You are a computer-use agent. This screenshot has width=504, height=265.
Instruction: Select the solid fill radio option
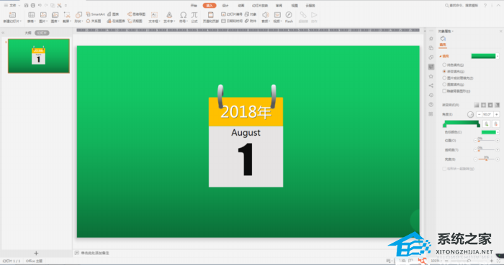(x=444, y=65)
